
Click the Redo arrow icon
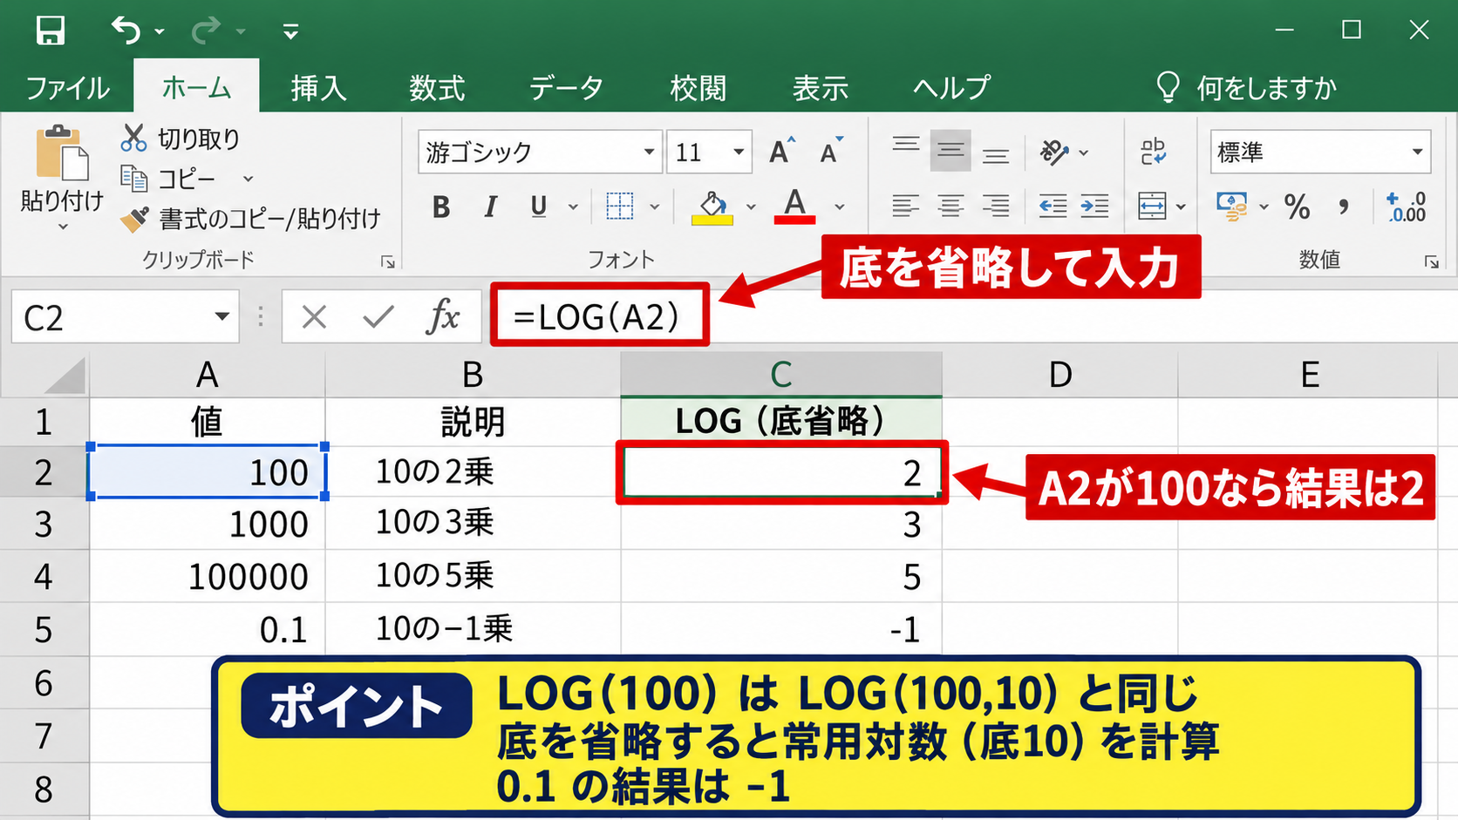click(206, 30)
